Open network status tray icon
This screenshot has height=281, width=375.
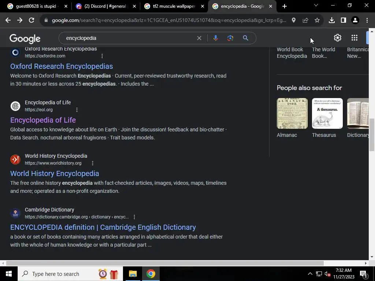click(x=319, y=274)
